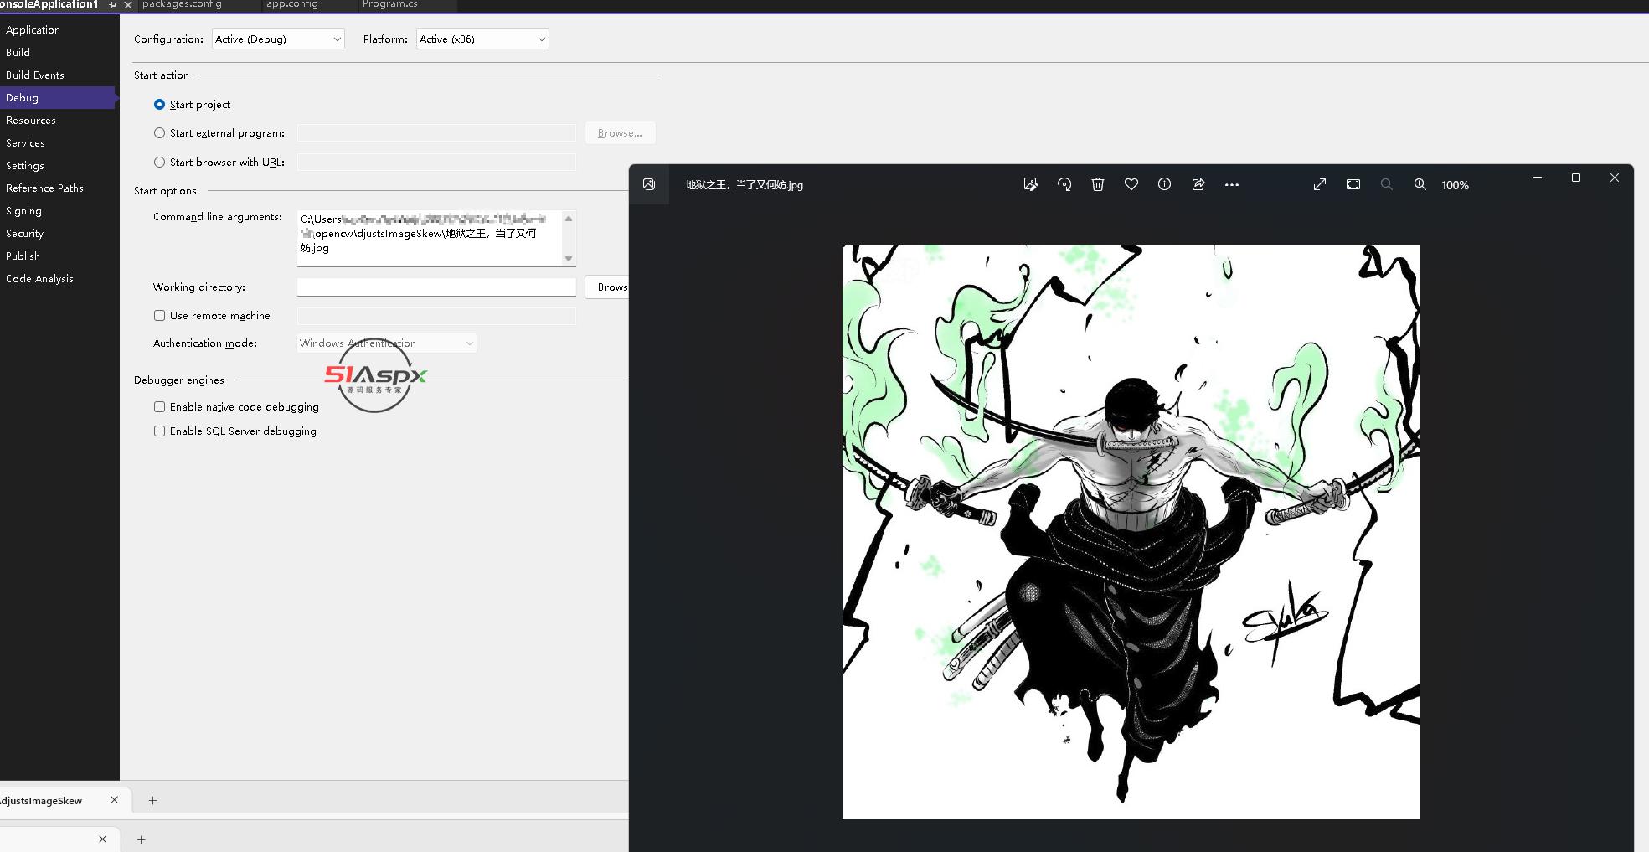The image size is (1649, 852).
Task: Zoom out with the minus magnifier icon
Action: click(x=1387, y=184)
